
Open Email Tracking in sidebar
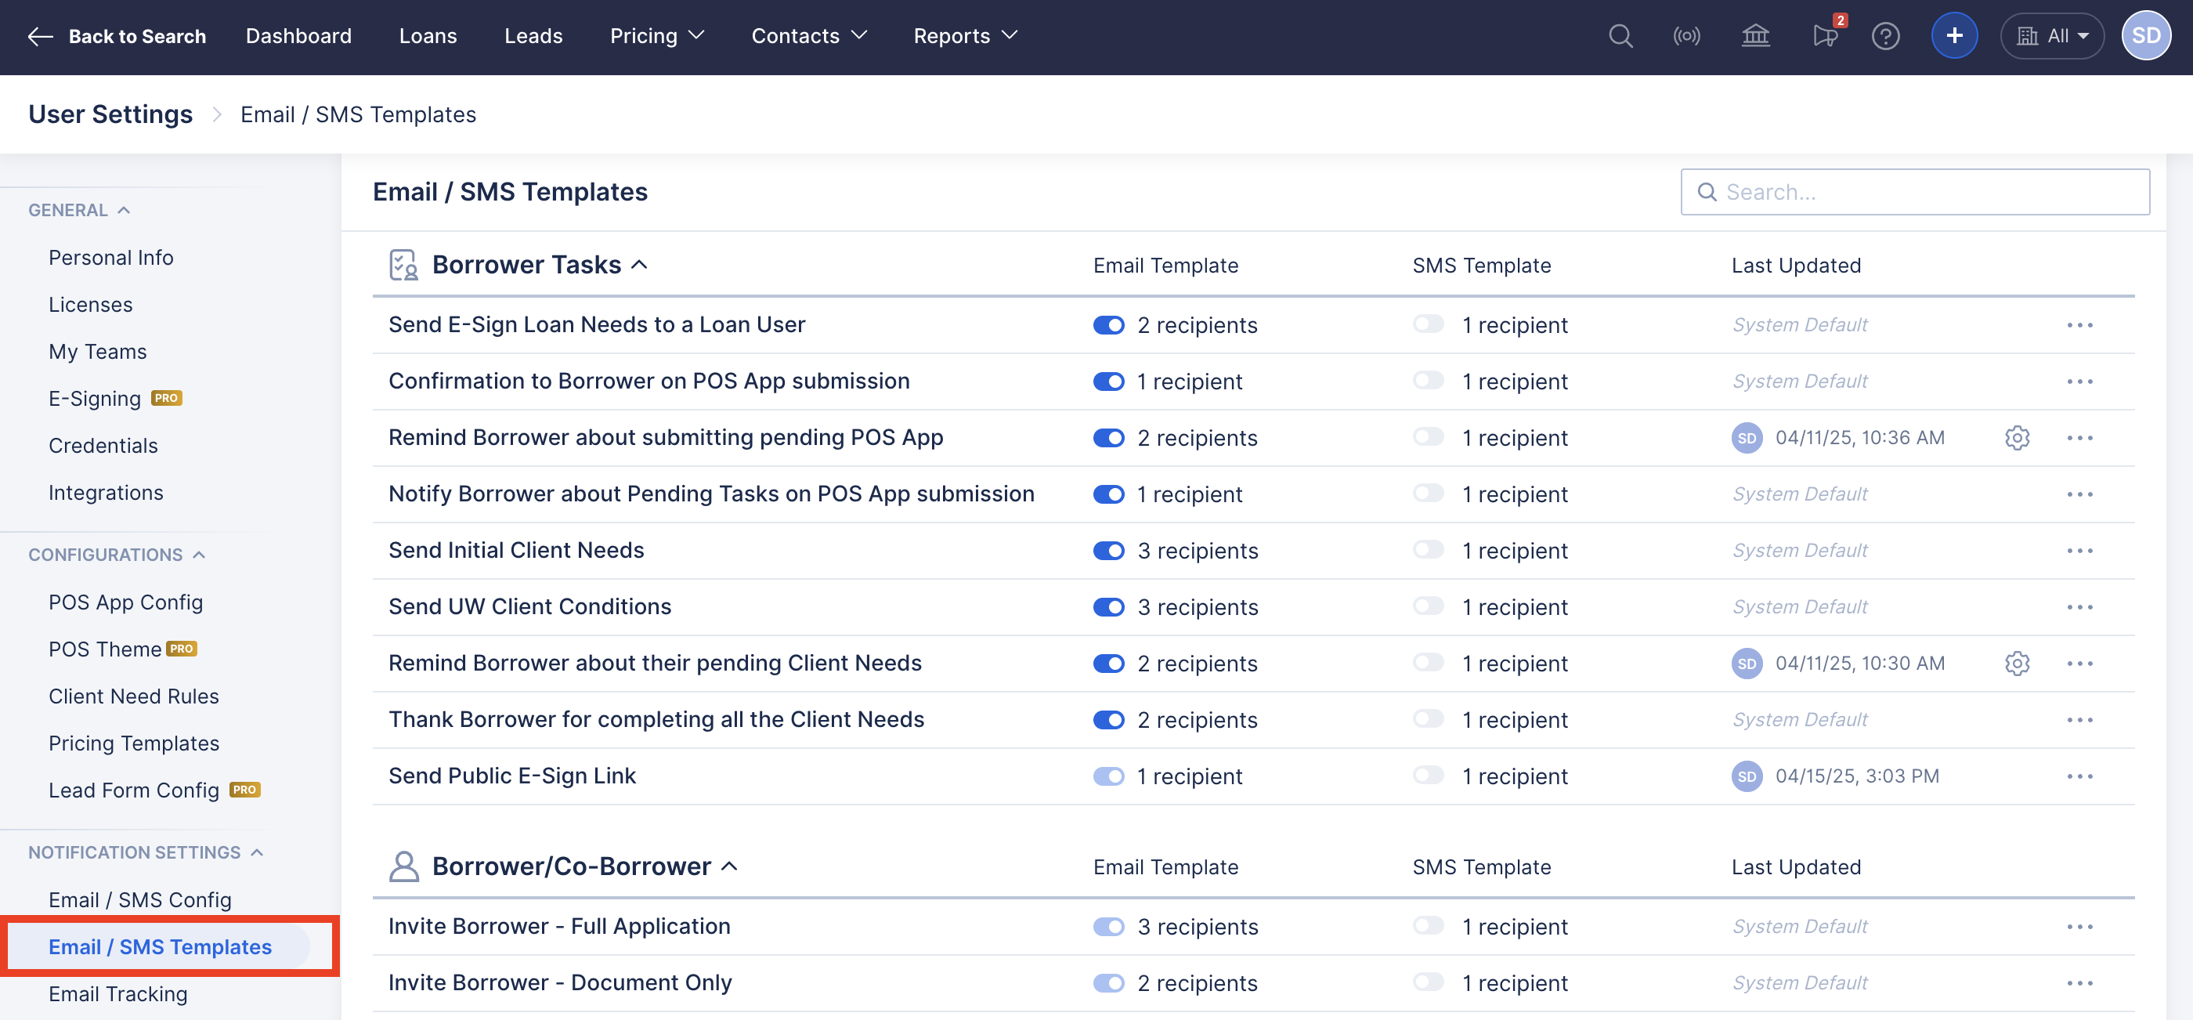pos(117,993)
